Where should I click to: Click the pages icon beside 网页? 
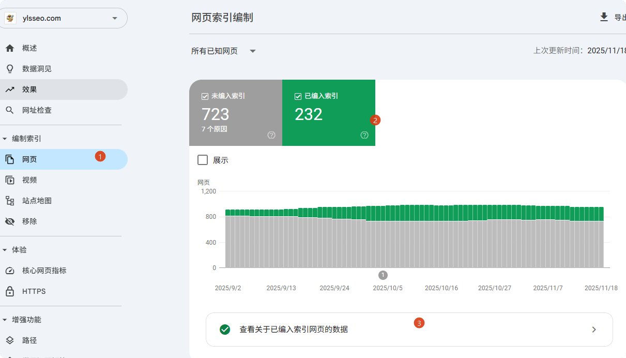point(10,159)
